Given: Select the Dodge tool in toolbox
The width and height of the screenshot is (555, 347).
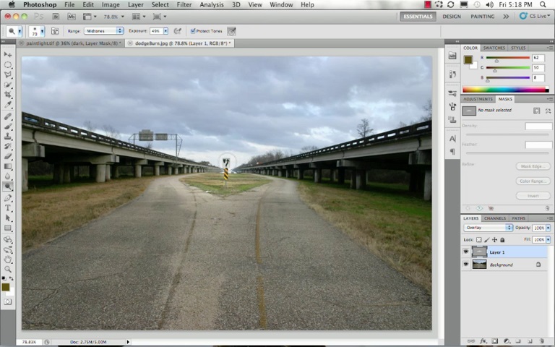Looking at the screenshot, I should pos(8,186).
